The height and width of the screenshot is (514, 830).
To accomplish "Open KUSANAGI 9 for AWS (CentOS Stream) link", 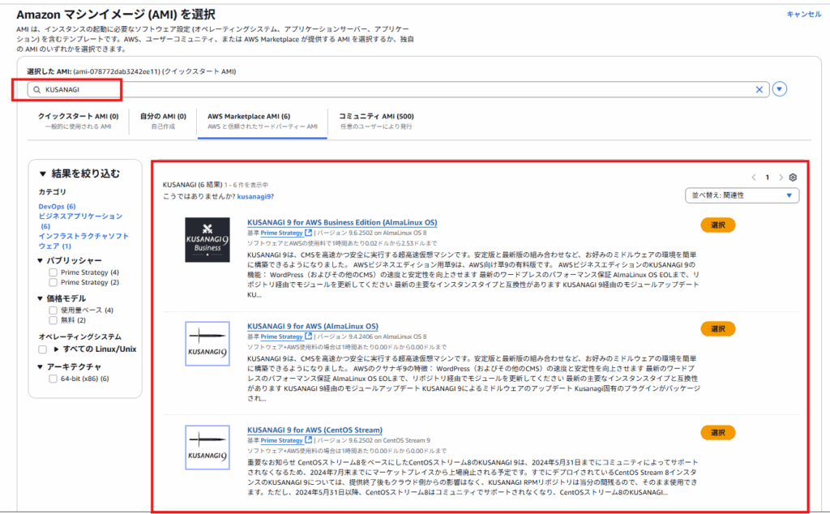I will pyautogui.click(x=315, y=430).
